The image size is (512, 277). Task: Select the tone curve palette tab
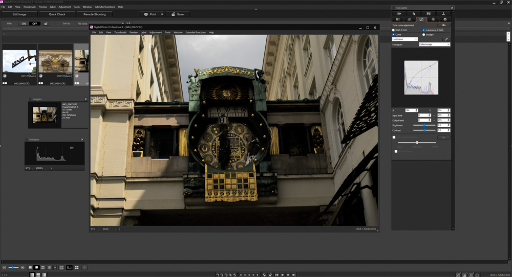[421, 19]
